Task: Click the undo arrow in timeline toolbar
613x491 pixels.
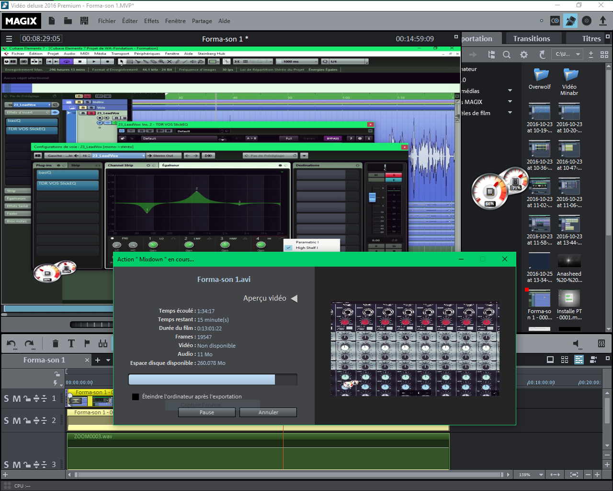Action: pyautogui.click(x=11, y=343)
